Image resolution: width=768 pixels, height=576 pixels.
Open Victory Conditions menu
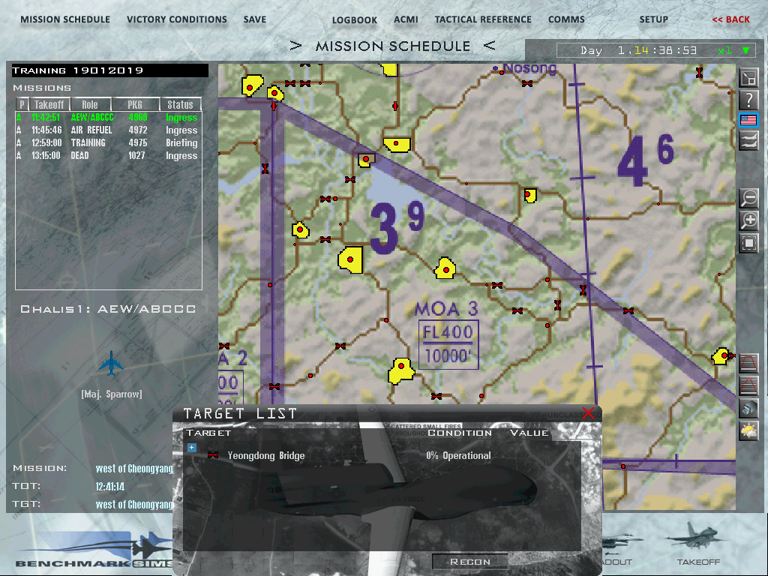coord(177,19)
